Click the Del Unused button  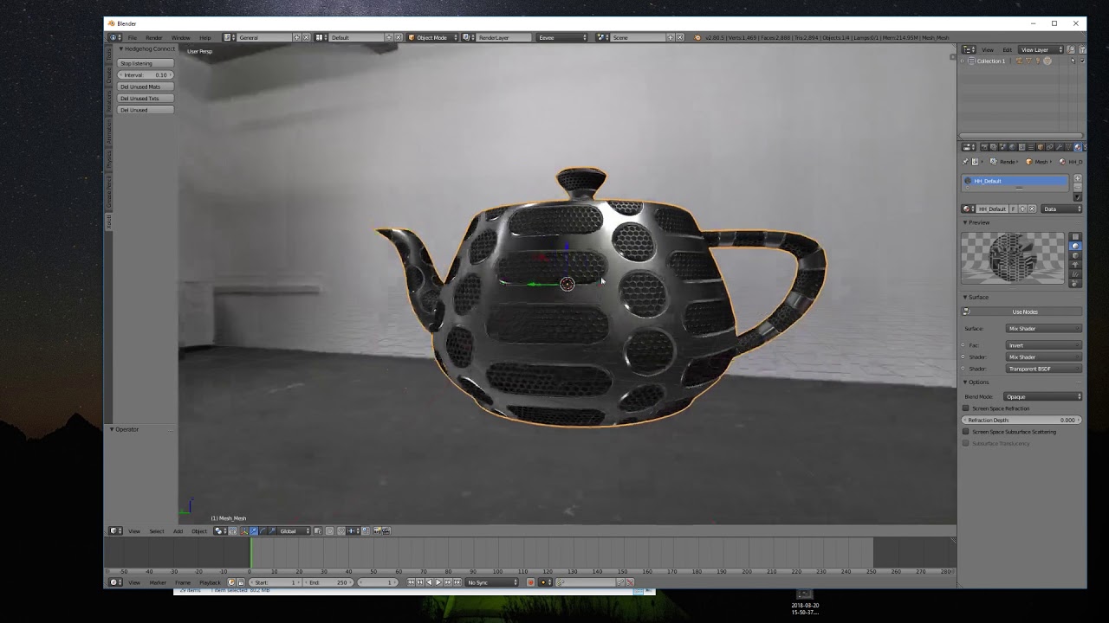click(146, 110)
